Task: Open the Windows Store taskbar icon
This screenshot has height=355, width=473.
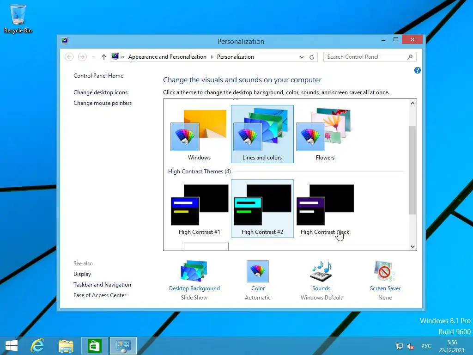Action: [94, 346]
